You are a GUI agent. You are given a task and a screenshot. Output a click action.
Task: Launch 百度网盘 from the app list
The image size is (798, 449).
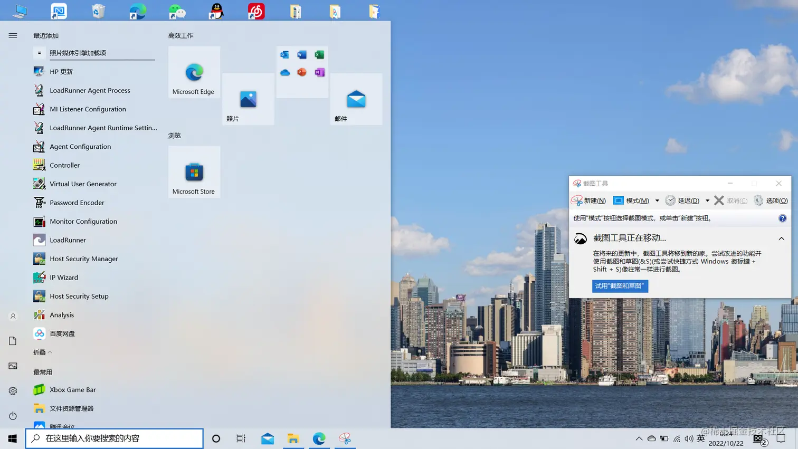tap(94, 334)
